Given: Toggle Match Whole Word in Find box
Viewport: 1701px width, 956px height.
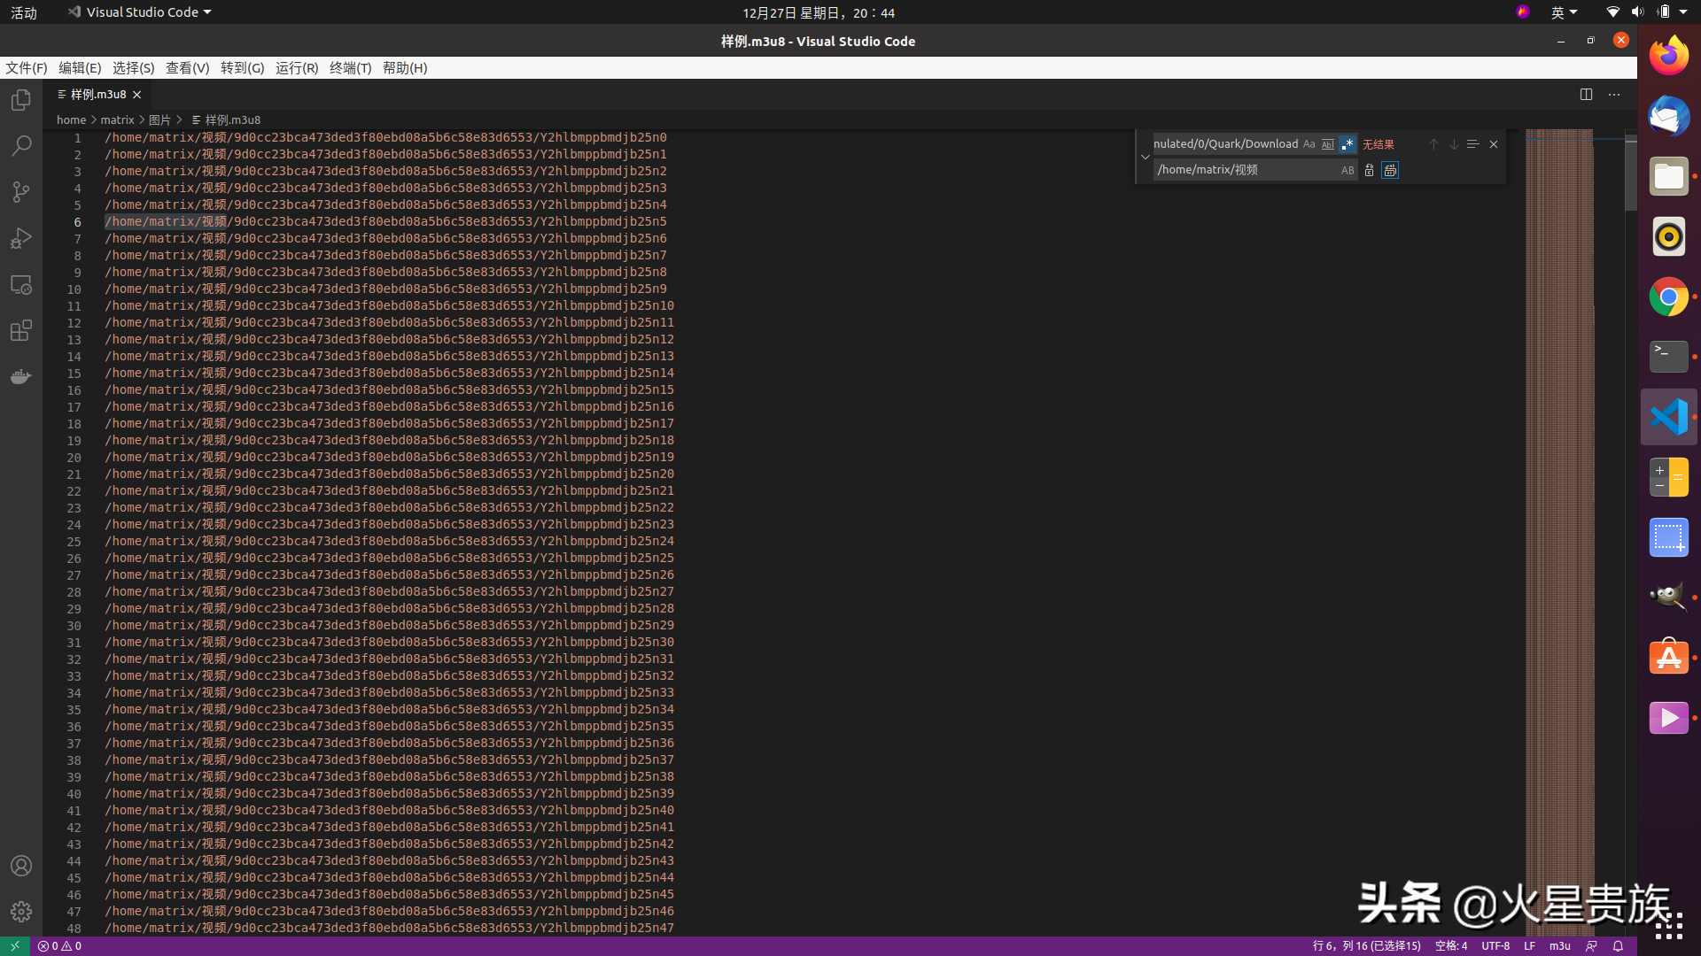Looking at the screenshot, I should point(1327,144).
